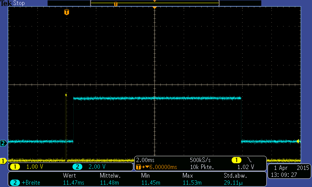
Task: Click trigger source channel 1 badge
Action: pos(236,160)
